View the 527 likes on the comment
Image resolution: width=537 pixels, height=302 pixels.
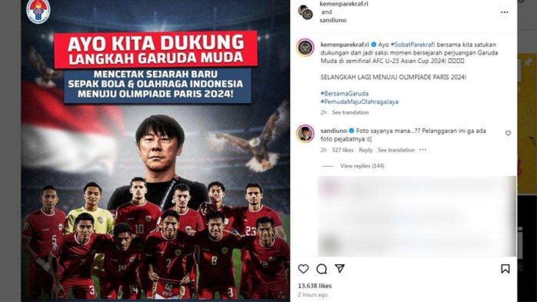pyautogui.click(x=343, y=150)
